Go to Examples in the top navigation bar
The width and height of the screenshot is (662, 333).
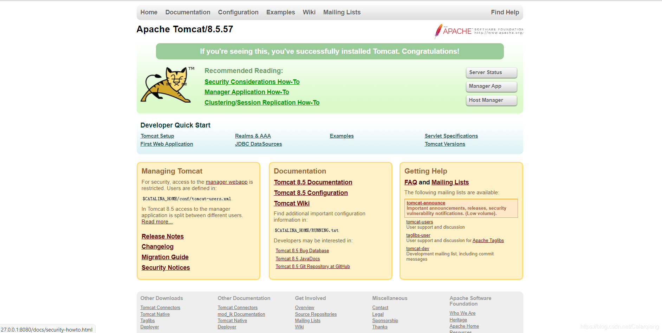pos(281,12)
